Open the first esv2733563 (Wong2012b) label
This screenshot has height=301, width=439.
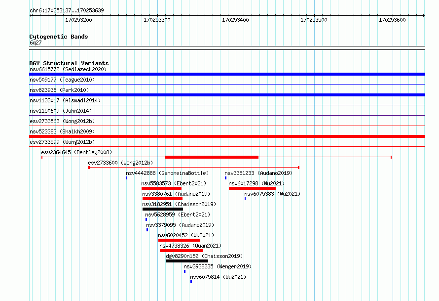[x=62, y=121]
